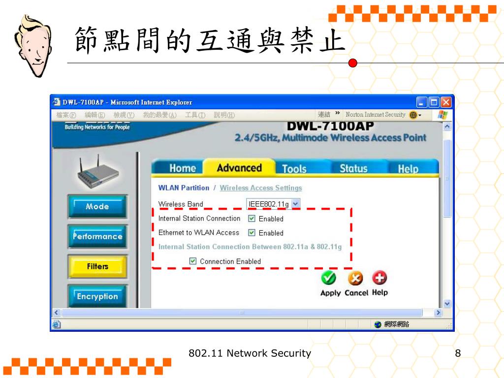This screenshot has height=378, width=504.
Task: Open the Wireless Band IEEE802.11g dropdown
Action: pyautogui.click(x=273, y=204)
